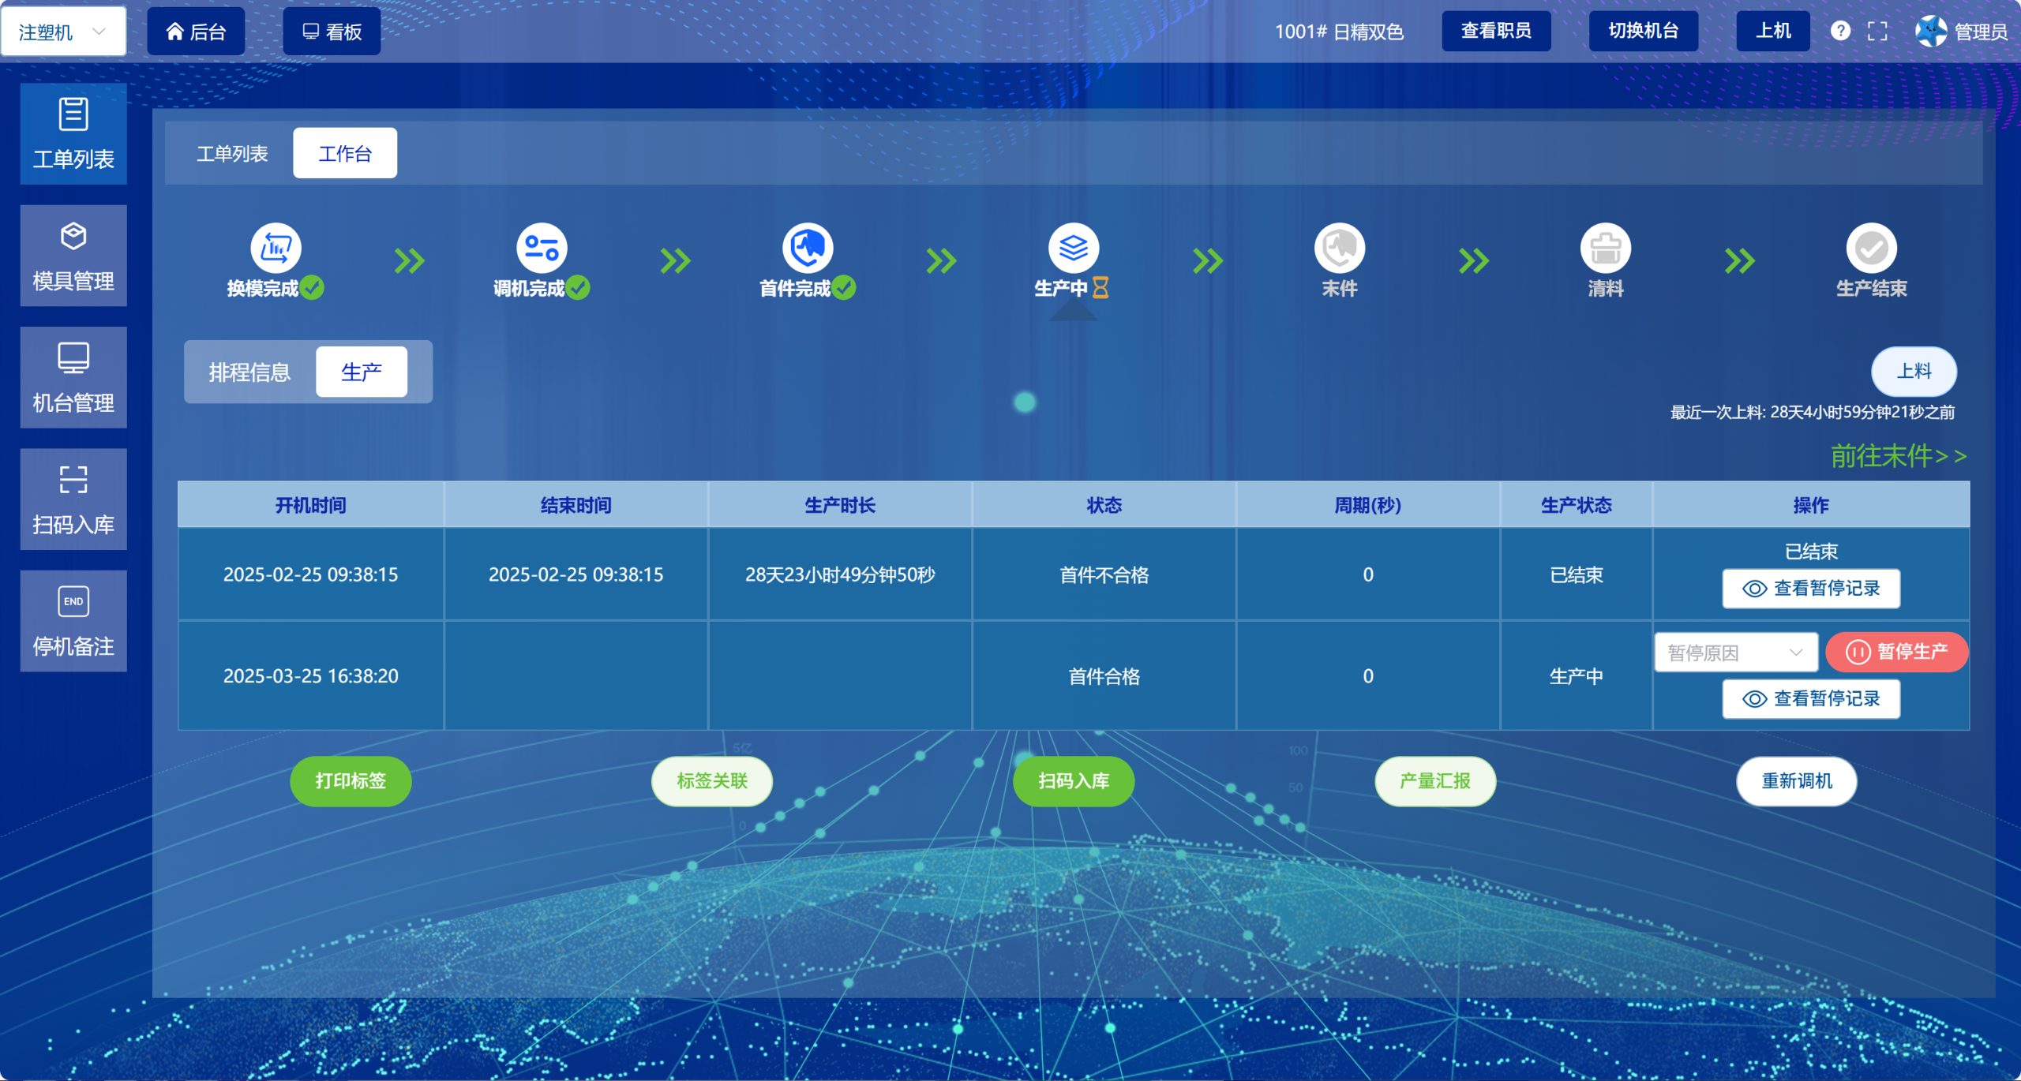Screen dimensions: 2021x1081
Task: Toggle fullscreen mode icon
Action: (1878, 31)
